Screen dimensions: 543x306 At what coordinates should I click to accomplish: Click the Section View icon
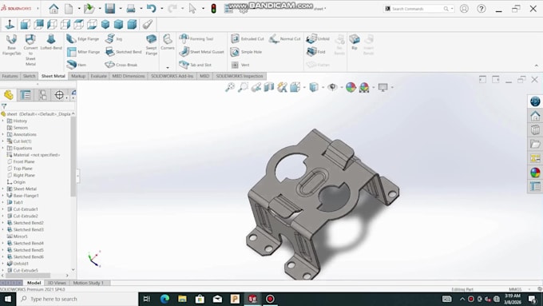[269, 87]
